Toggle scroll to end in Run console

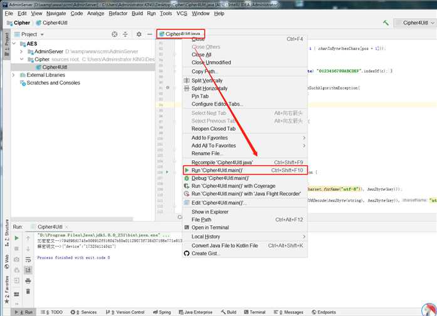click(28, 270)
